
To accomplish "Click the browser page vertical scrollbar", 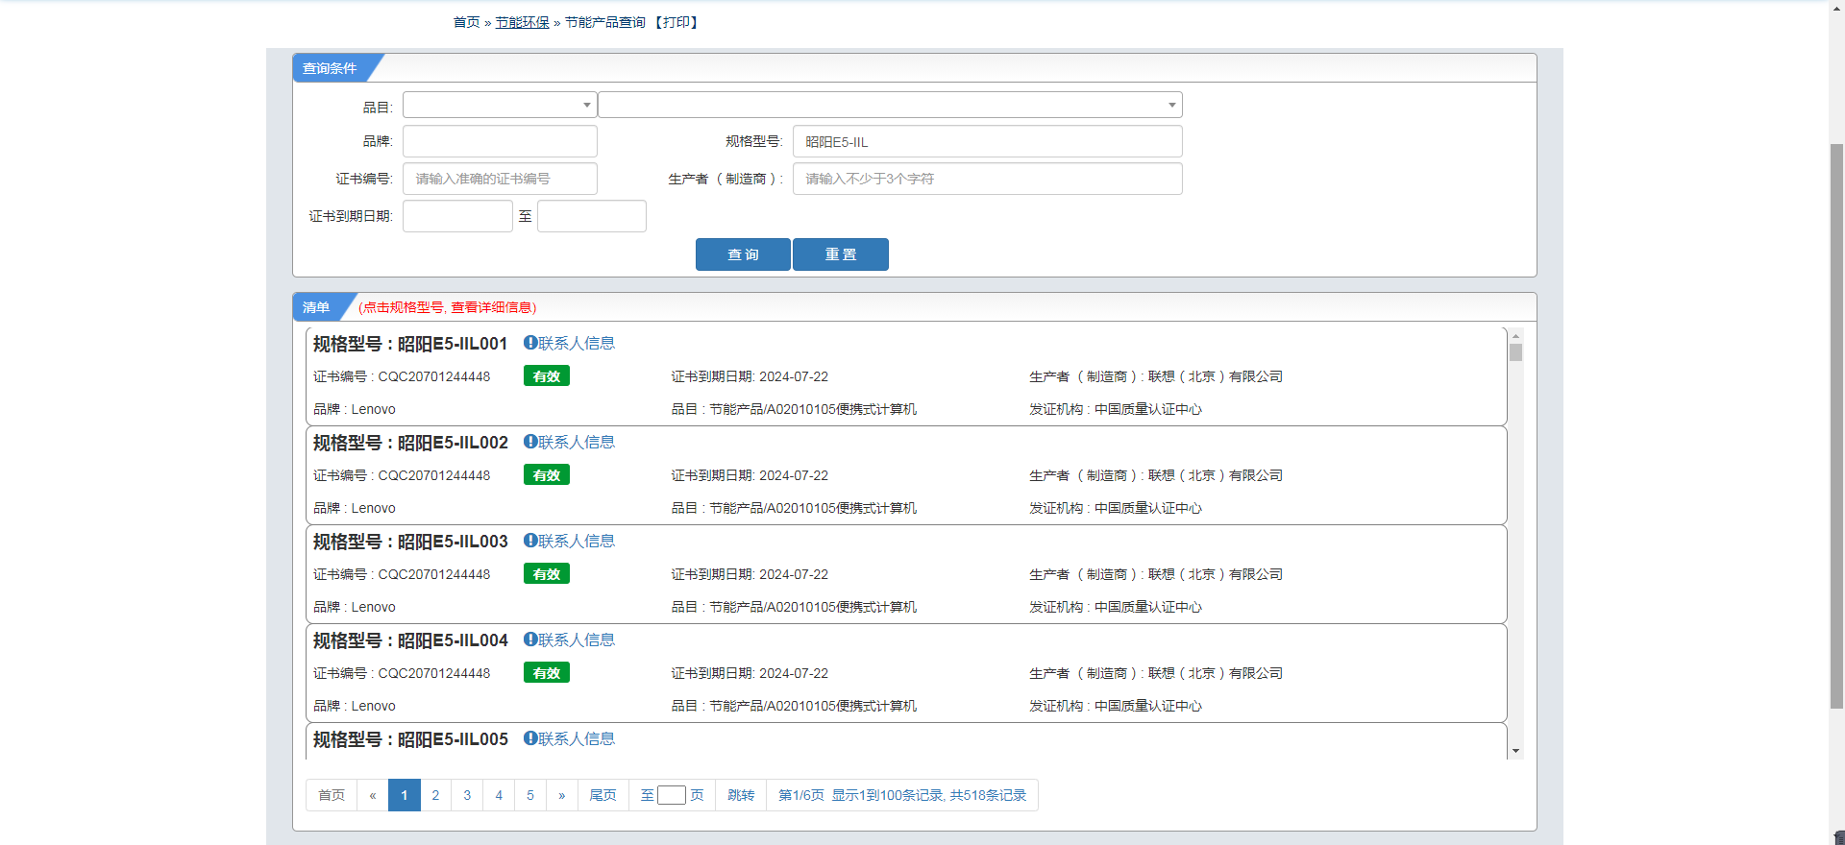I will tap(1836, 426).
